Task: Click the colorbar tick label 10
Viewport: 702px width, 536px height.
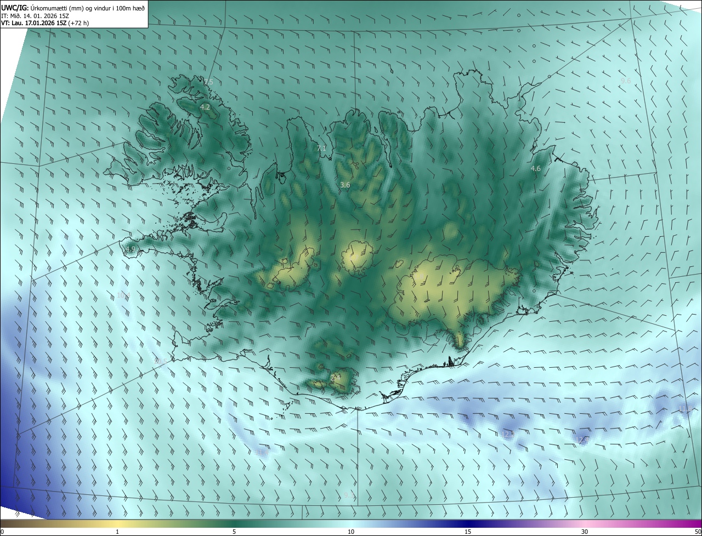Action: pyautogui.click(x=351, y=532)
